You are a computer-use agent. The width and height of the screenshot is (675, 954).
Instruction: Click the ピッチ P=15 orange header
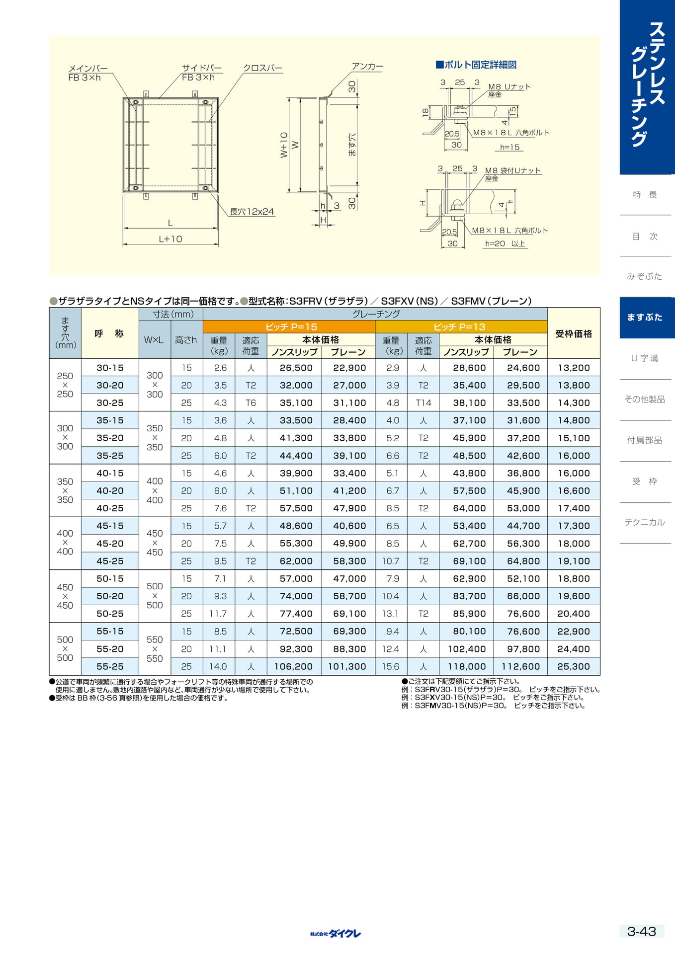289,327
